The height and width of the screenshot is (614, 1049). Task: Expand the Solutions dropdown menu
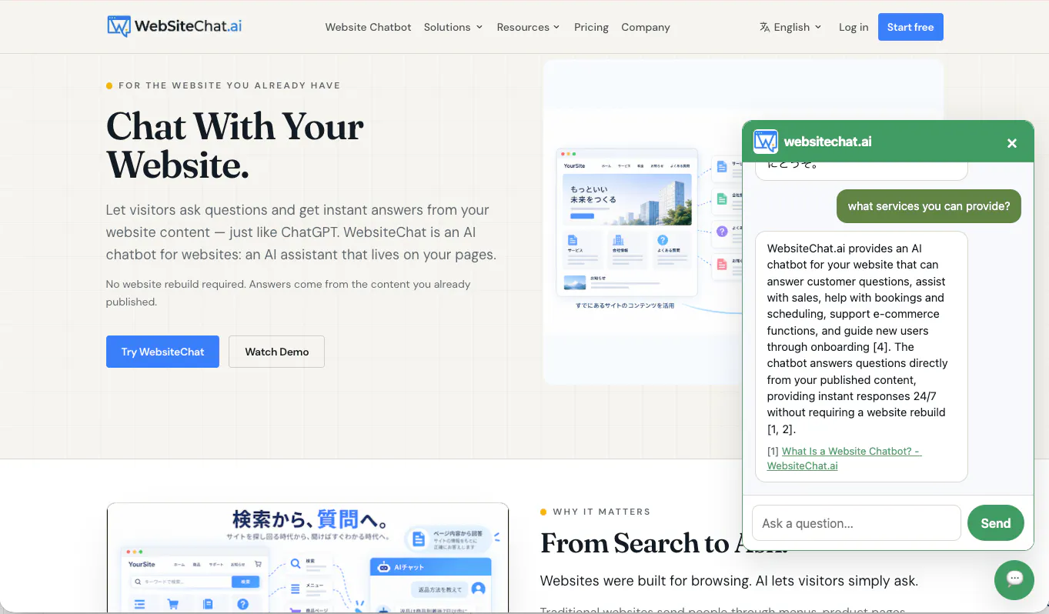tap(453, 27)
